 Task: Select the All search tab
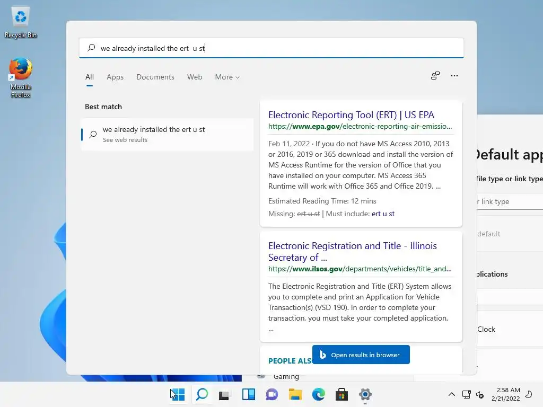tap(89, 77)
